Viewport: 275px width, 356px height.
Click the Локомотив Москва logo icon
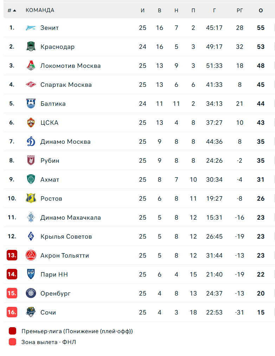(31, 66)
